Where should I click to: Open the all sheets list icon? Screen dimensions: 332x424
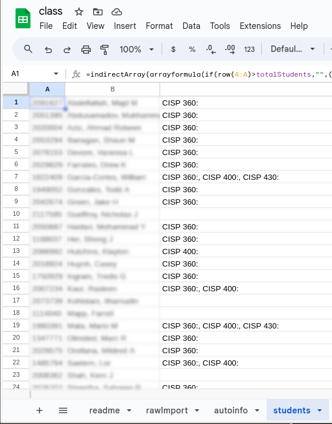pos(63,410)
